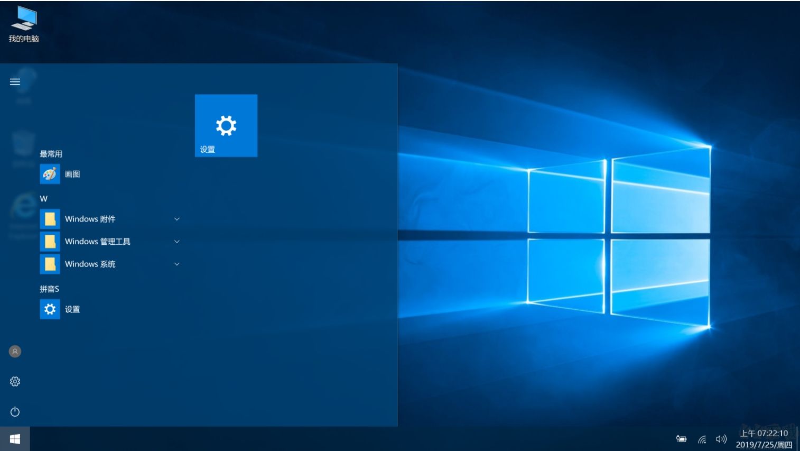Click the Start button on the taskbar
Viewport: 800px width, 451px height.
coord(14,438)
